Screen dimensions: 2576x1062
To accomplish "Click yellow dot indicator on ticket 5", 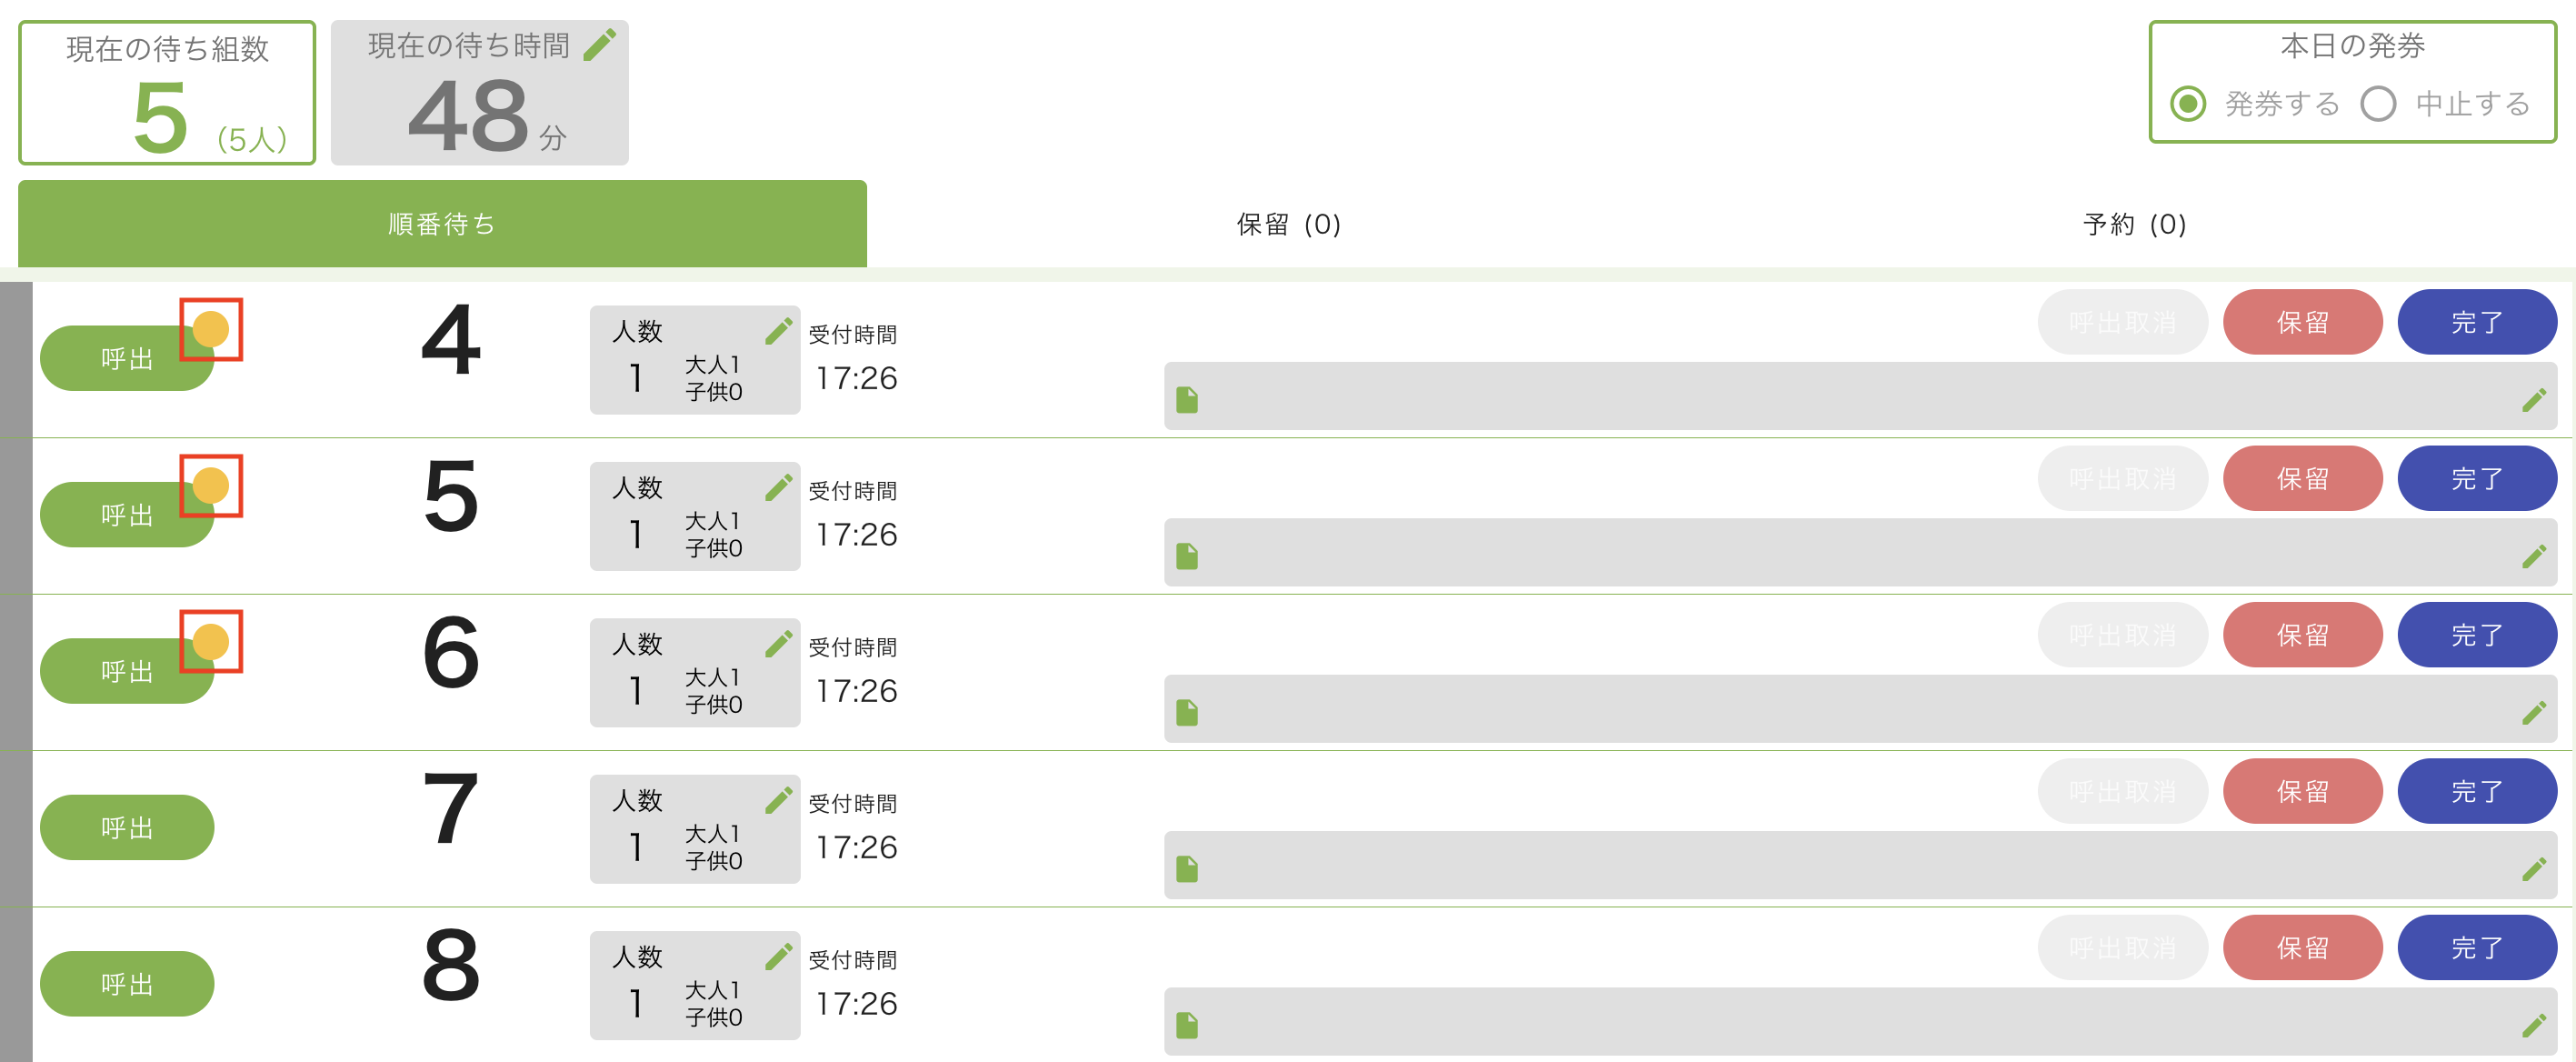I will point(211,486).
